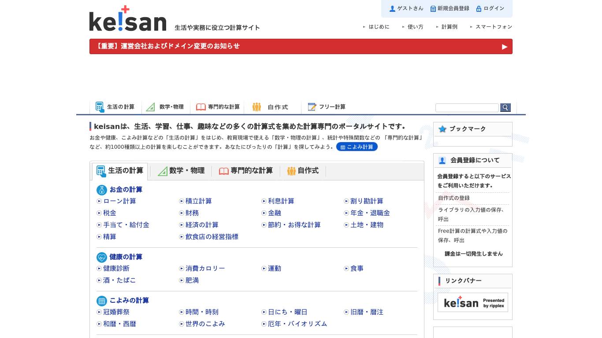The width and height of the screenshot is (602, 338).
Task: Click the search input field
Action: pyautogui.click(x=467, y=108)
